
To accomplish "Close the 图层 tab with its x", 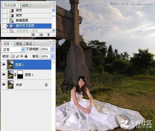I will click(12, 44).
